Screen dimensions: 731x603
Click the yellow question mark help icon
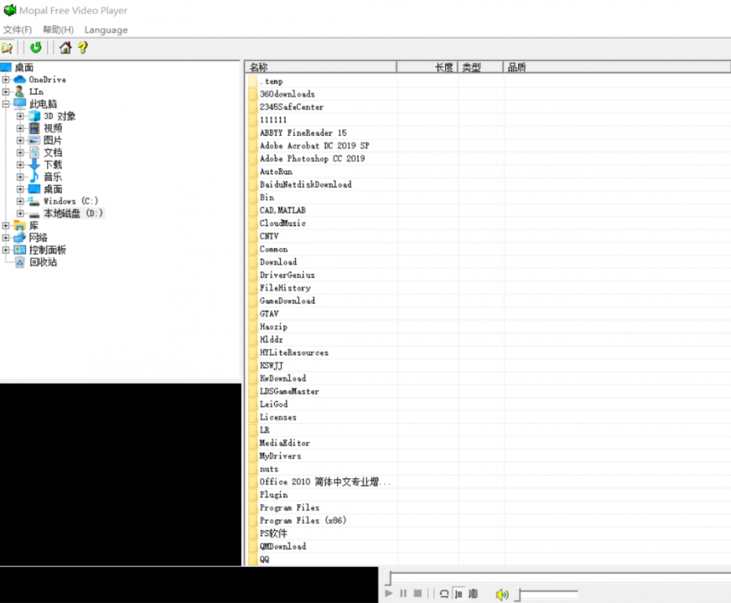(x=83, y=48)
